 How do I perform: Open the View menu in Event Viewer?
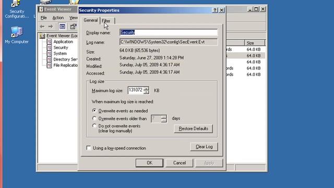[x=73, y=18]
